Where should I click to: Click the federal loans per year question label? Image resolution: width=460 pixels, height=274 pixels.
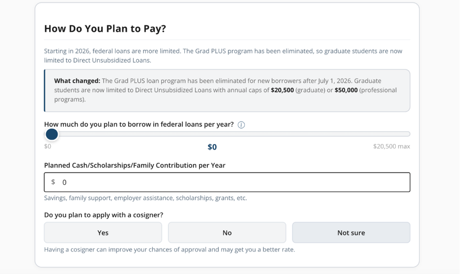139,125
